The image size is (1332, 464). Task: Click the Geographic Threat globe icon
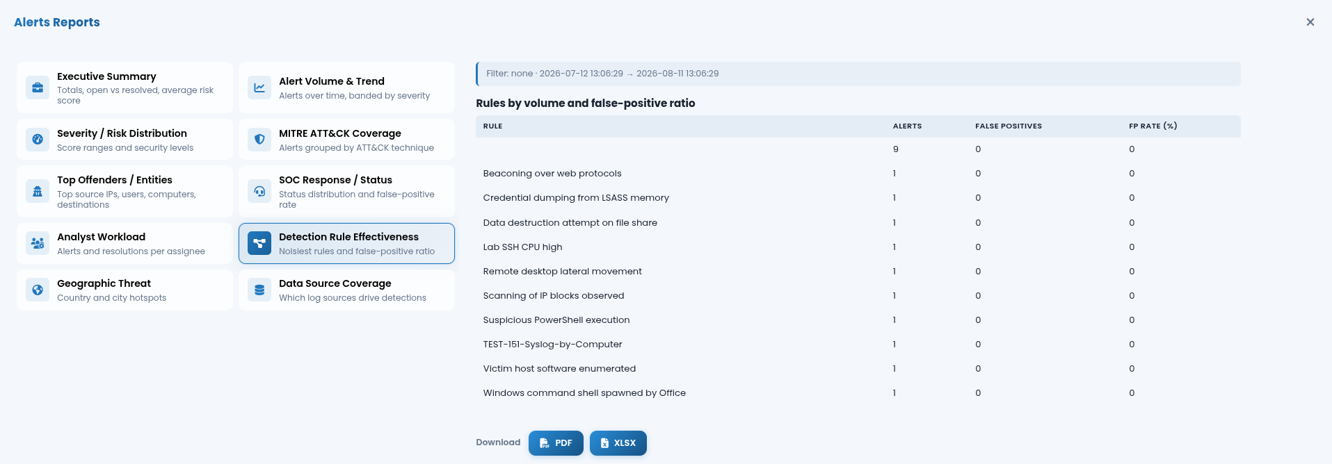click(38, 290)
